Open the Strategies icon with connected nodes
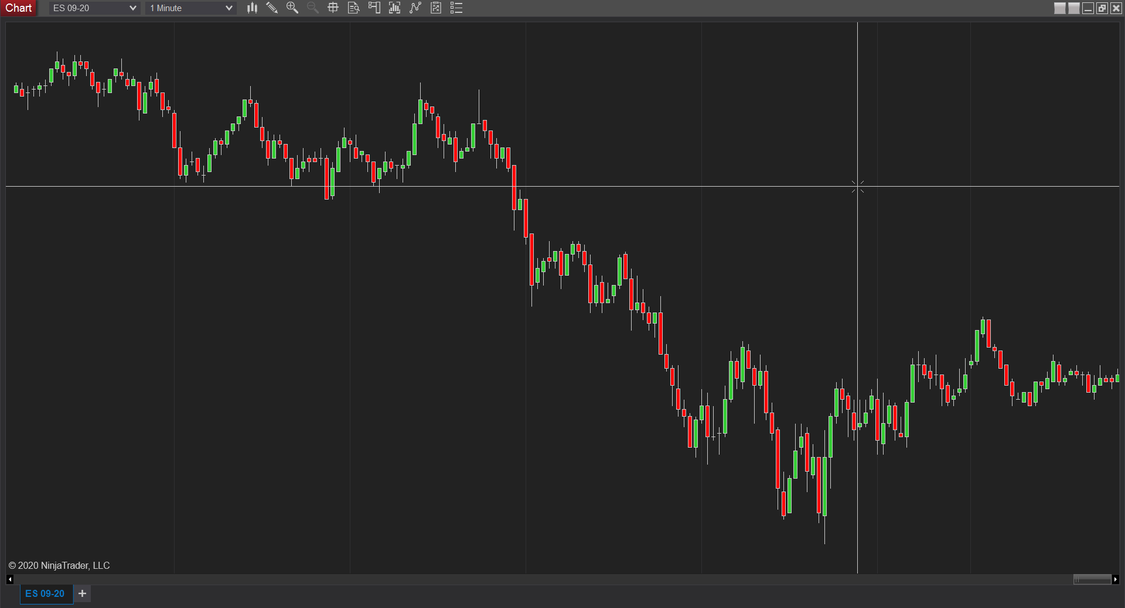Screen dimensions: 1125x608 pos(415,8)
